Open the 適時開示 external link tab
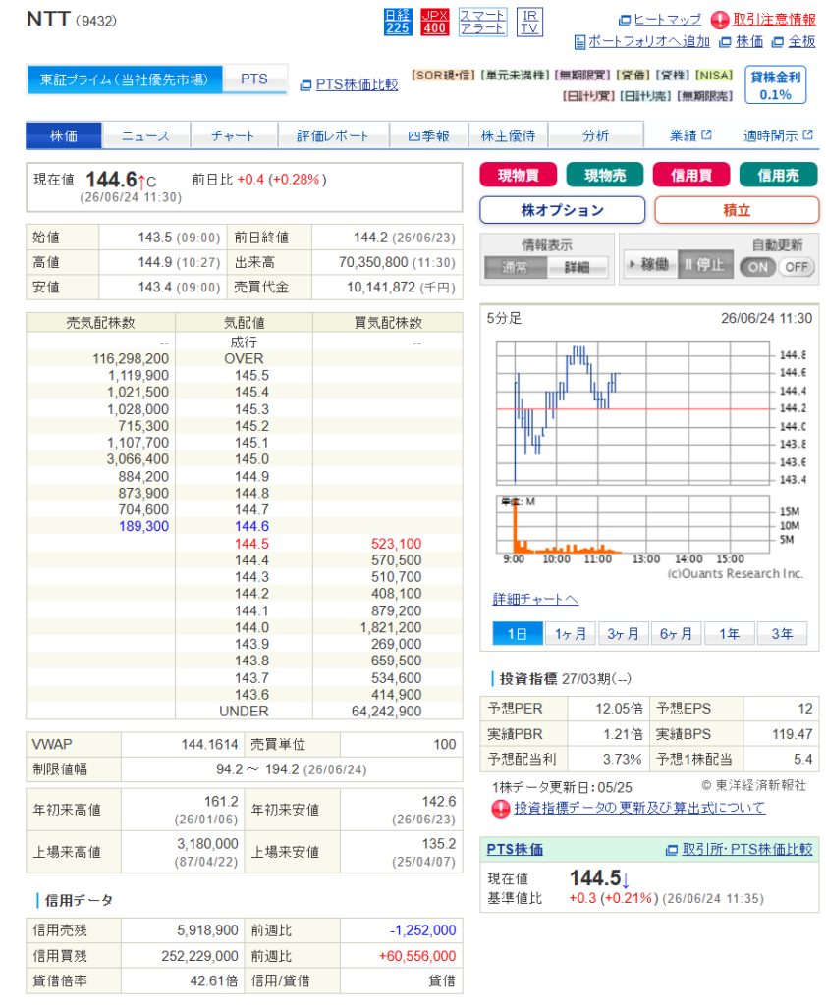Screen dimensions: 826x1005 778,135
